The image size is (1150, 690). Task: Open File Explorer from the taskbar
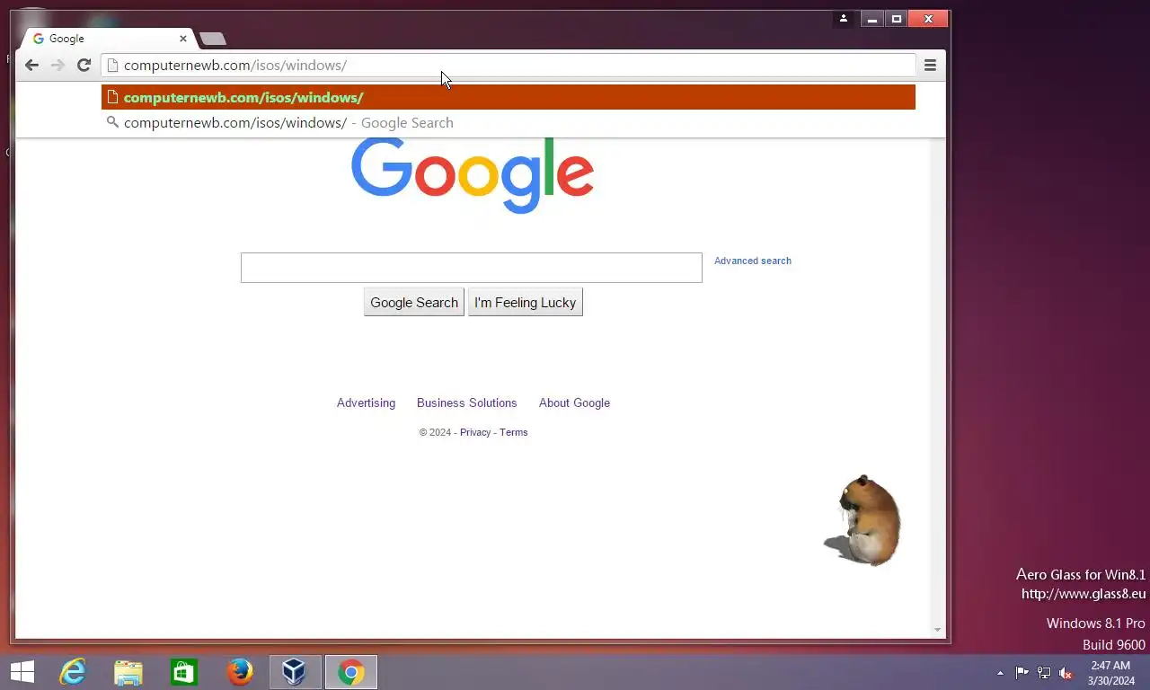pyautogui.click(x=128, y=672)
